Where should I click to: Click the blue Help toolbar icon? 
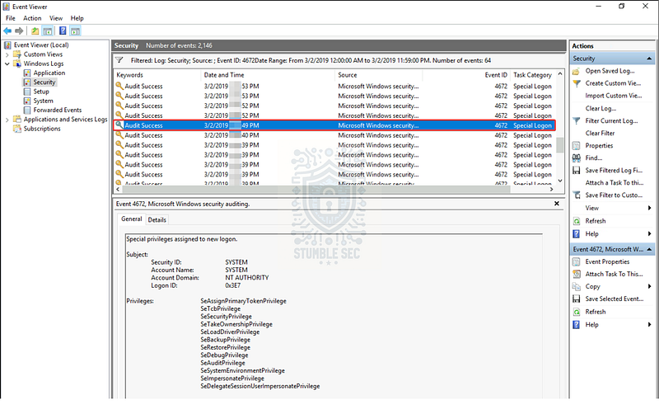coord(63,31)
